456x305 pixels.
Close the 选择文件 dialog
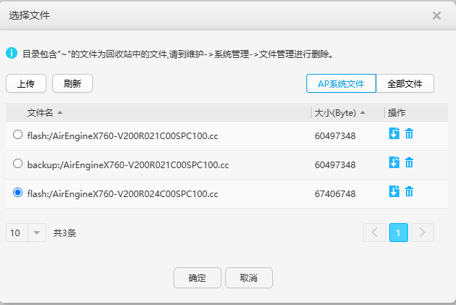pyautogui.click(x=436, y=15)
